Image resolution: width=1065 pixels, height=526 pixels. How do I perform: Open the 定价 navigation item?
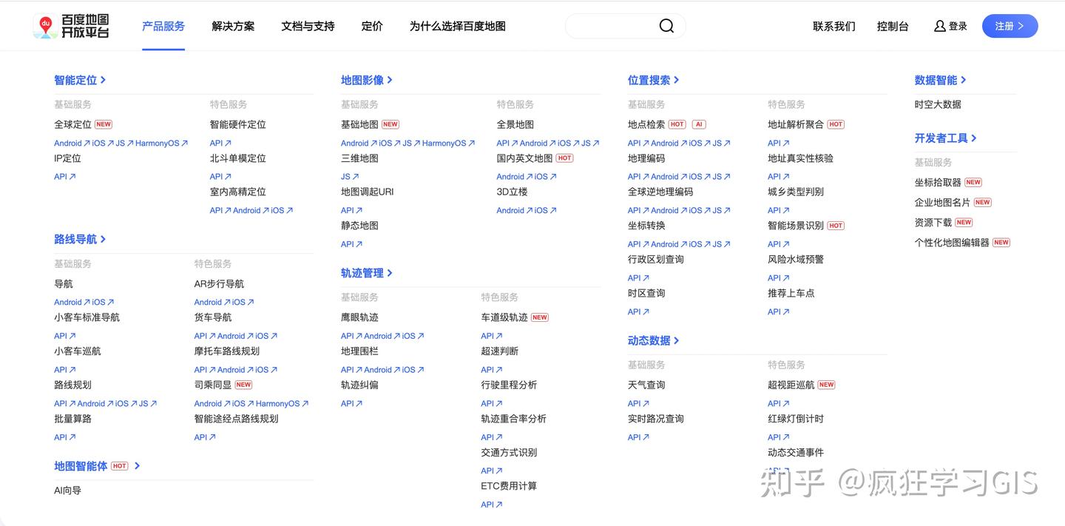pyautogui.click(x=372, y=26)
